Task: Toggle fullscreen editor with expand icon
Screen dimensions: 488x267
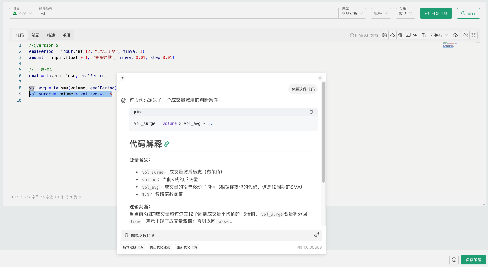Action: [473, 35]
